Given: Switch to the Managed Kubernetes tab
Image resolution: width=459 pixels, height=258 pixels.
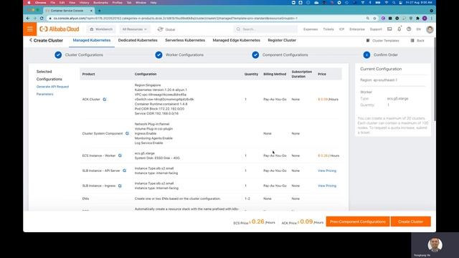Looking at the screenshot, I should [x=92, y=40].
